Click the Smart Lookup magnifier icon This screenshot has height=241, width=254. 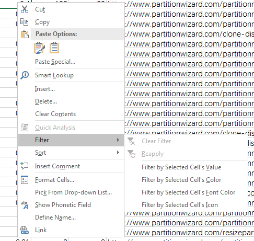(x=25, y=75)
